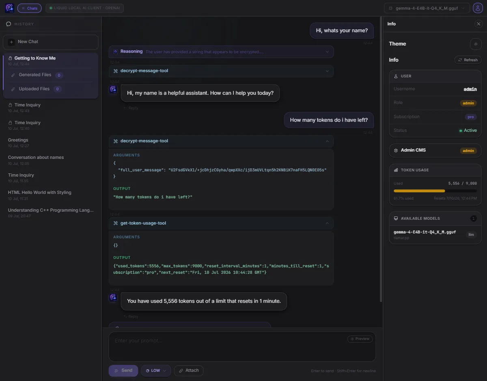Click the Attach paperclip button
The height and width of the screenshot is (381, 487).
point(189,370)
